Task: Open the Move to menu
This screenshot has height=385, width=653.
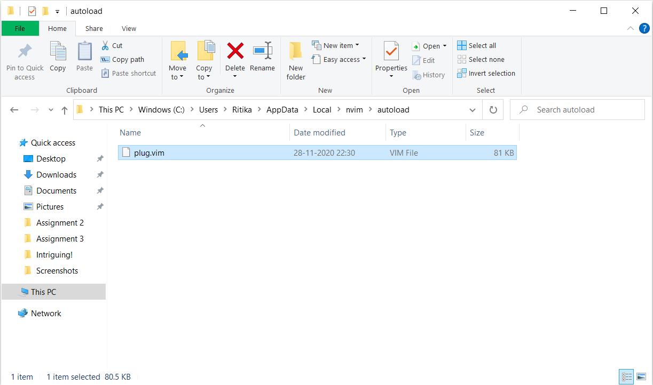Action: pyautogui.click(x=177, y=61)
